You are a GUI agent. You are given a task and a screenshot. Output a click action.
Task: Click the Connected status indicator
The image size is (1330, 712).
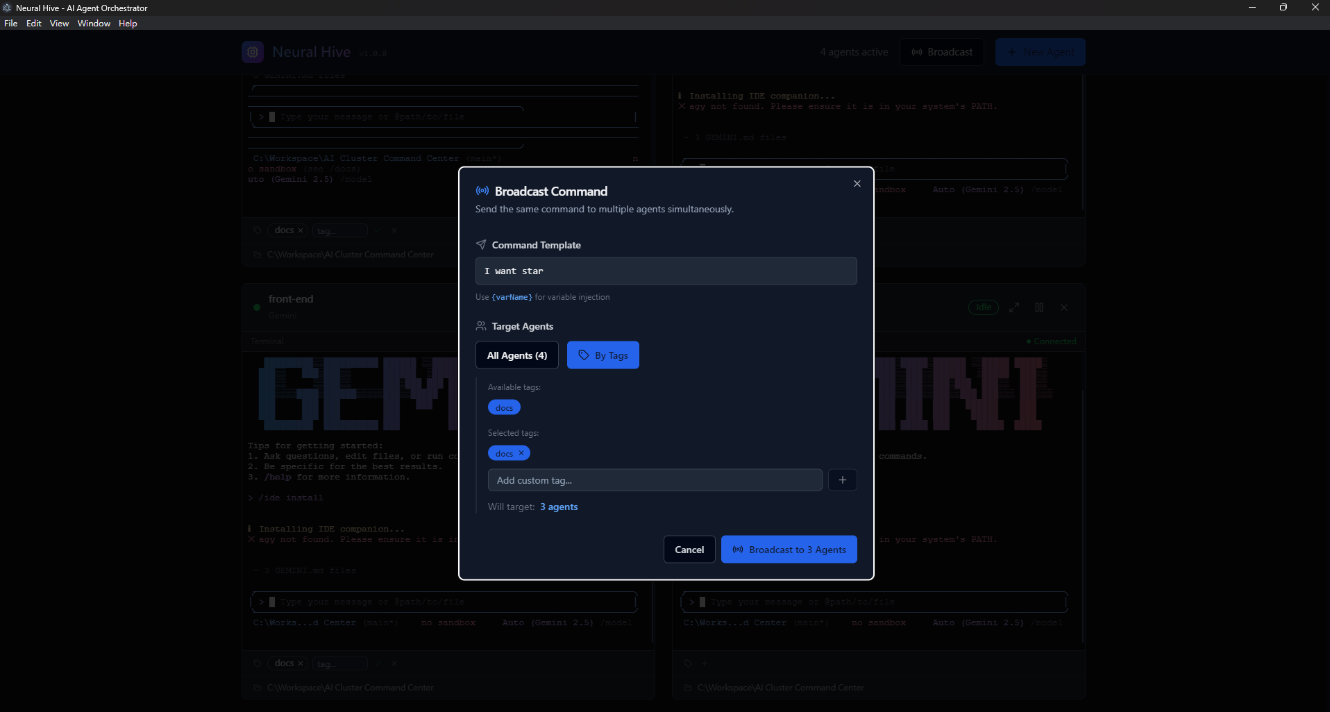[1051, 341]
